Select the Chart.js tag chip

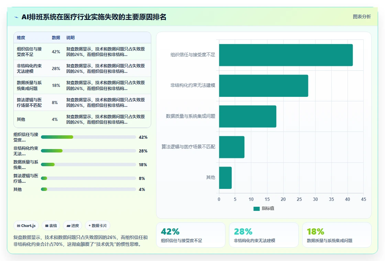pyautogui.click(x=26, y=226)
